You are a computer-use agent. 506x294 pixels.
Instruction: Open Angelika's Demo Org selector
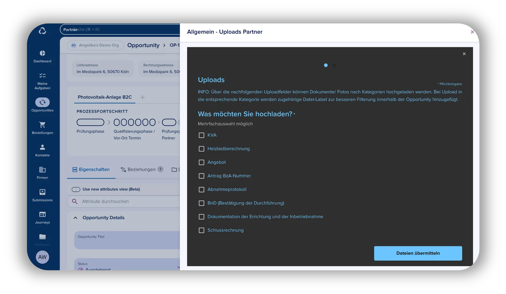pyautogui.click(x=95, y=45)
